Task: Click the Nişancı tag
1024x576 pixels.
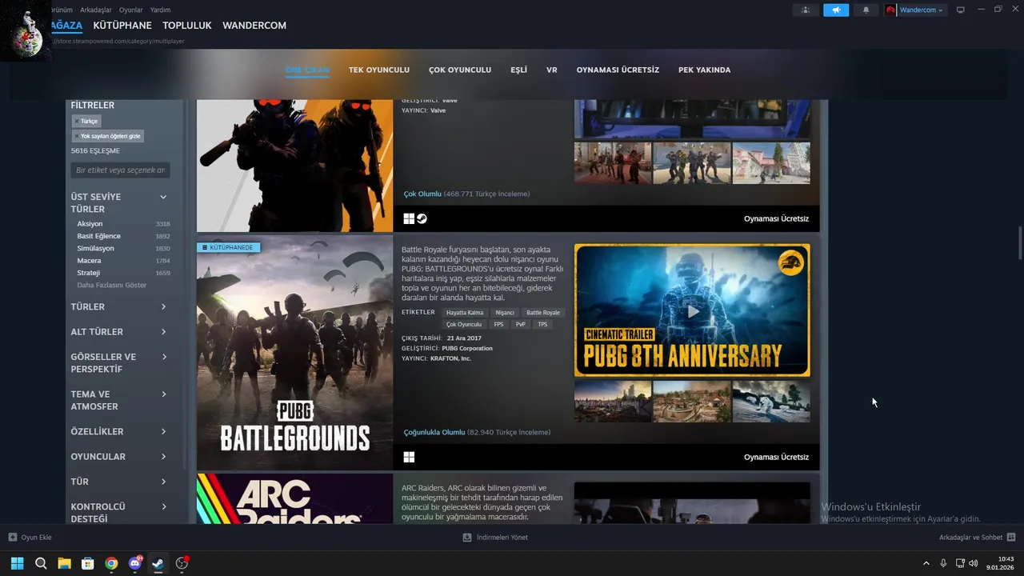Action: (x=505, y=313)
